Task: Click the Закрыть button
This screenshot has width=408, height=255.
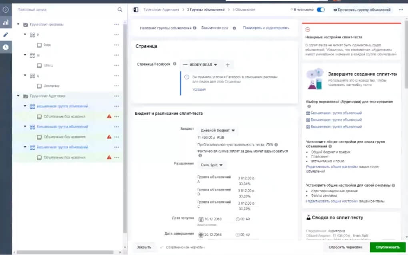Action: [144, 247]
